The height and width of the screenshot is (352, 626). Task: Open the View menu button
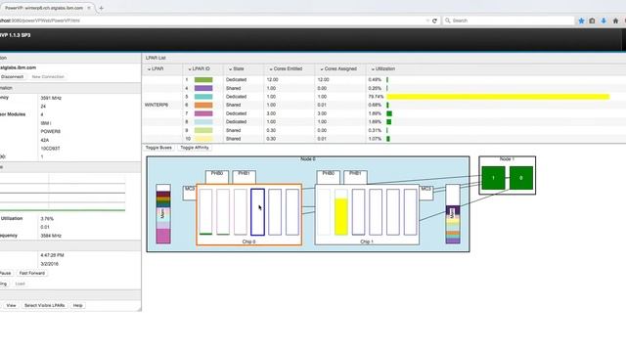pyautogui.click(x=11, y=305)
